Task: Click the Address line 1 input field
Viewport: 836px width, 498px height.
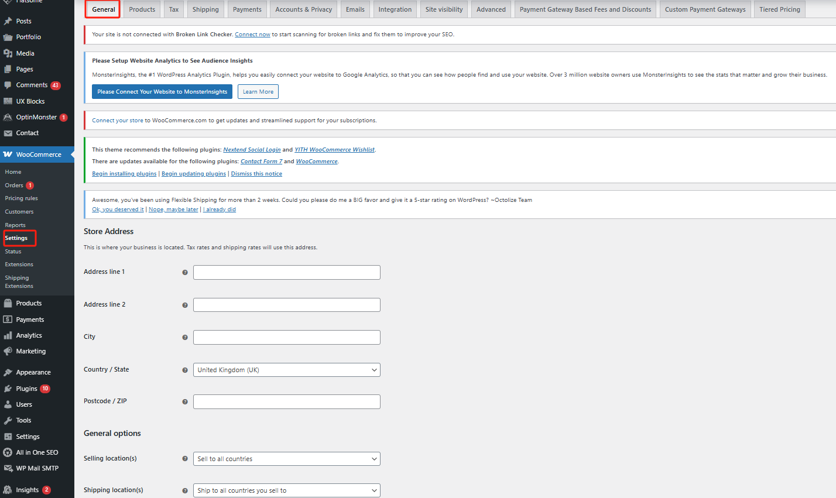Action: pyautogui.click(x=286, y=272)
